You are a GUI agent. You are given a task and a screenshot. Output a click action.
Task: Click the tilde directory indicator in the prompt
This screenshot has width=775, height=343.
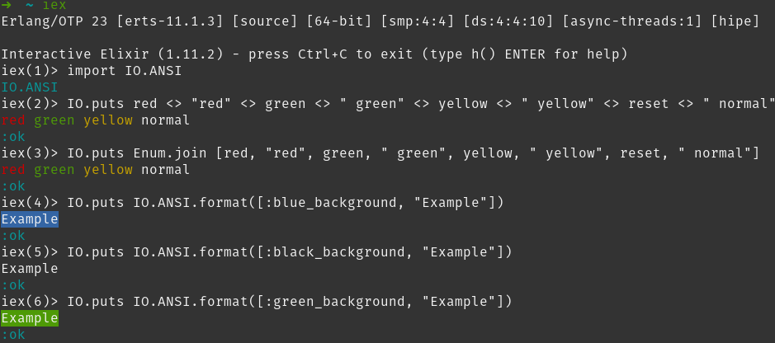pyautogui.click(x=30, y=4)
